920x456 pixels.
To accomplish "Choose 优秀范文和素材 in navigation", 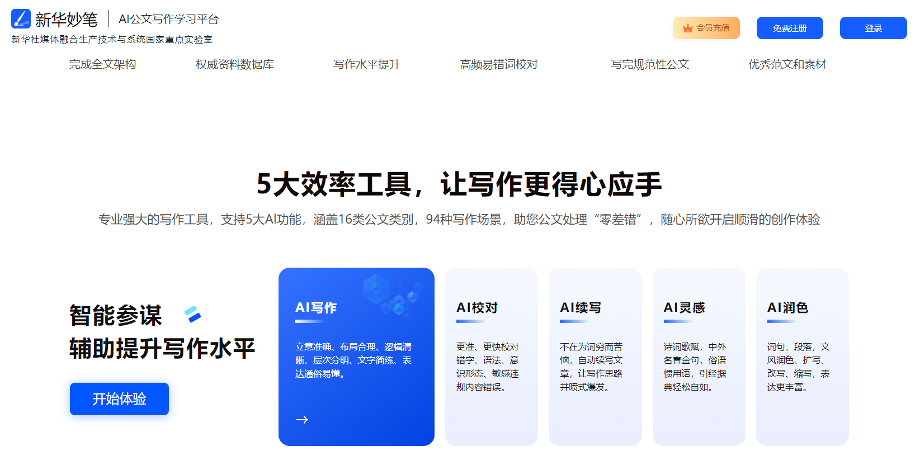I will click(787, 64).
